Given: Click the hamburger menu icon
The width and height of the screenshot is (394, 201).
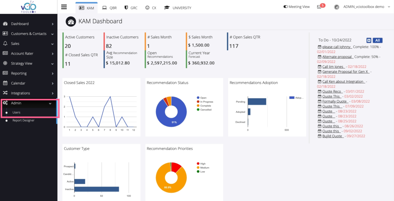Looking at the screenshot, I should 64,7.
